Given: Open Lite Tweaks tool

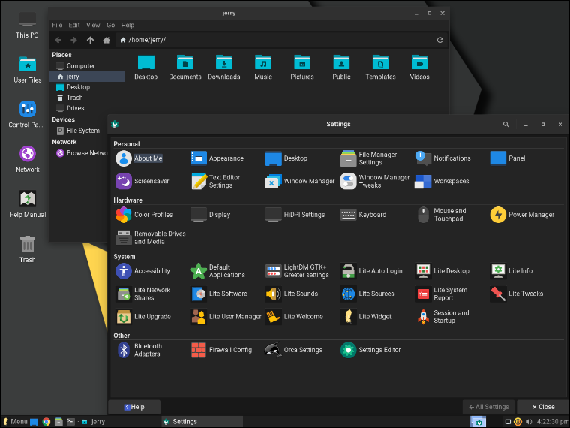Looking at the screenshot, I should coord(517,294).
